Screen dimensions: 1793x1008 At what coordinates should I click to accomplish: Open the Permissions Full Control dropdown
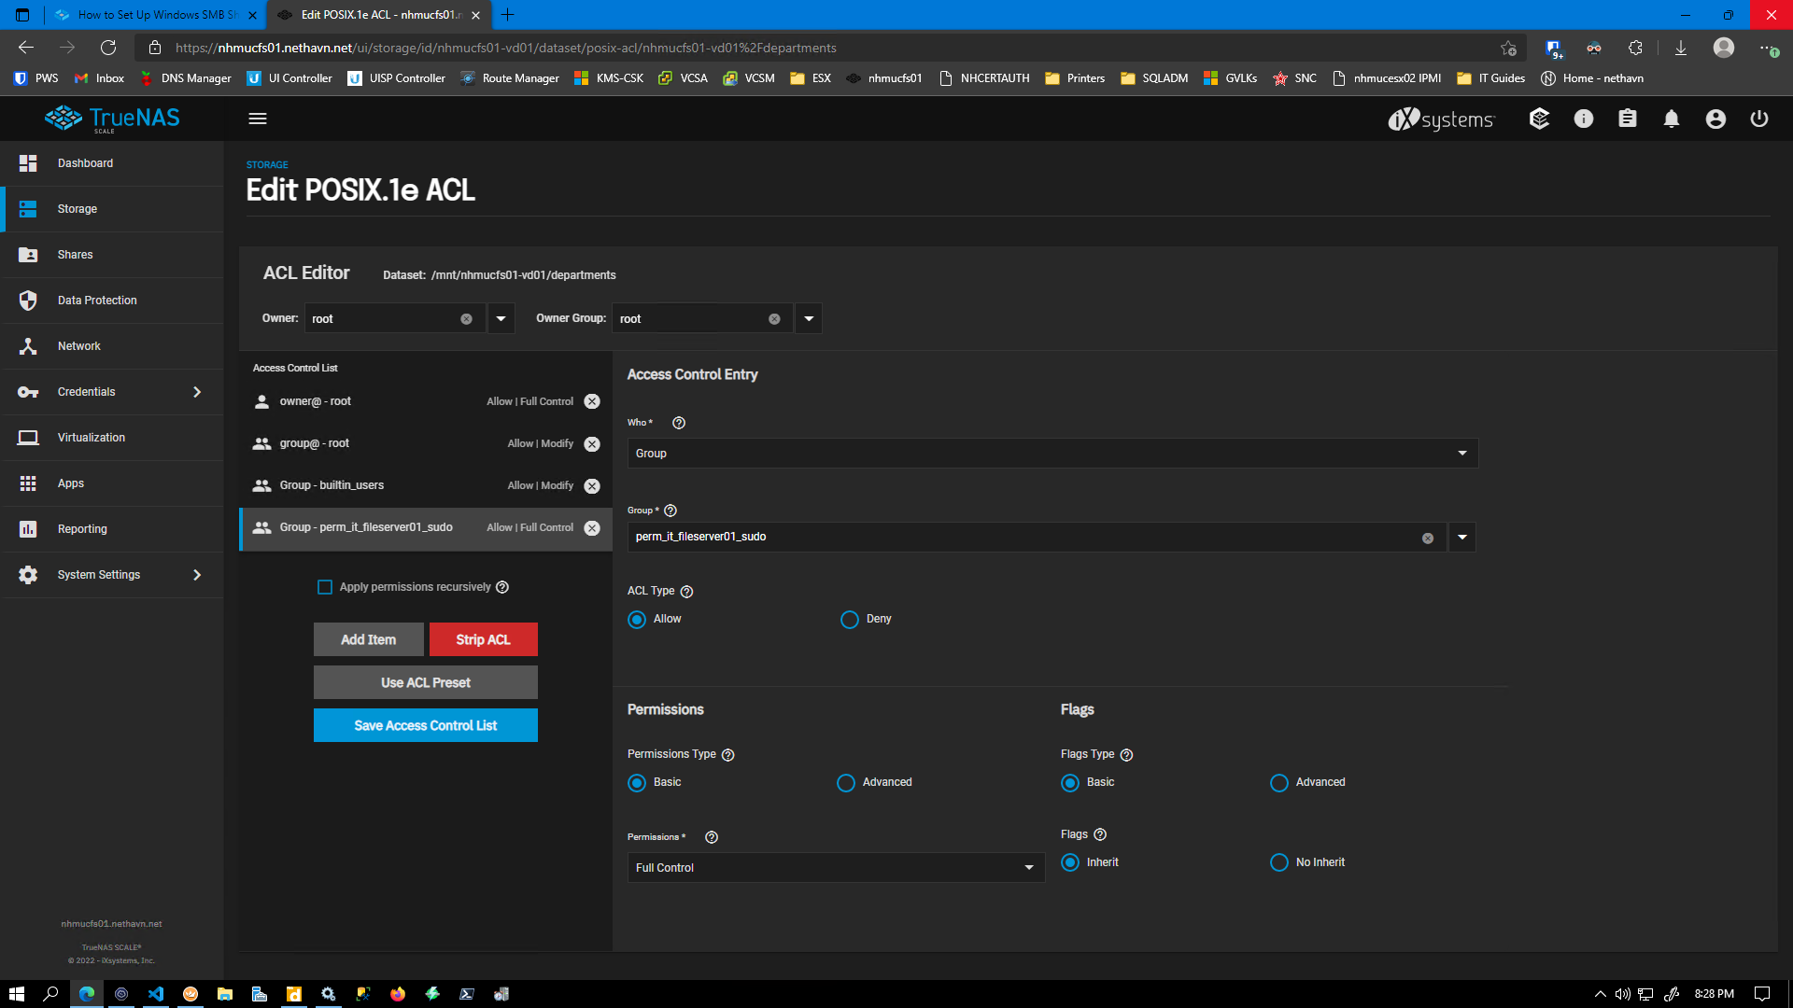coord(836,868)
